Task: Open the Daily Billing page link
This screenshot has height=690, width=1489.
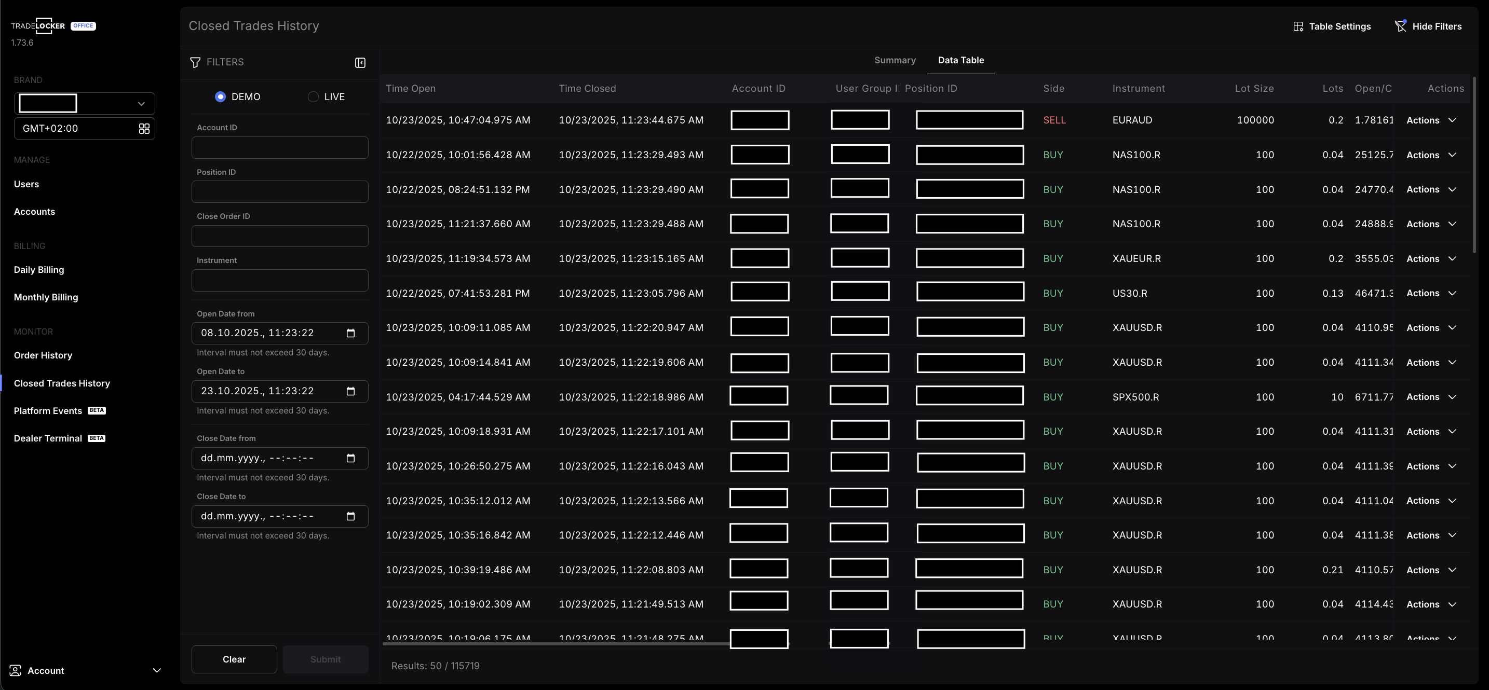Action: point(39,270)
